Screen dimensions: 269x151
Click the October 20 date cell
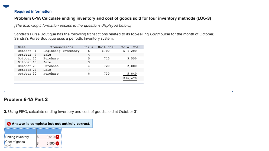27,66
